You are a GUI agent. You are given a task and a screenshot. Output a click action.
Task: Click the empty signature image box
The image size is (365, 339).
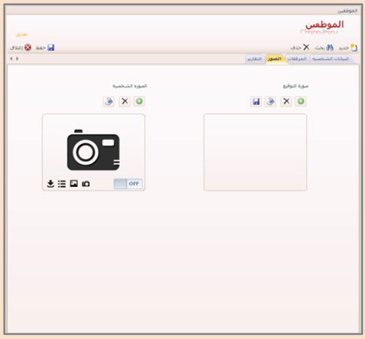click(x=255, y=152)
